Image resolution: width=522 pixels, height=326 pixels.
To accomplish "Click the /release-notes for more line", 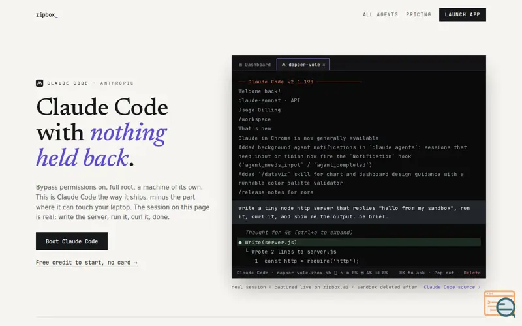I will (x=275, y=192).
